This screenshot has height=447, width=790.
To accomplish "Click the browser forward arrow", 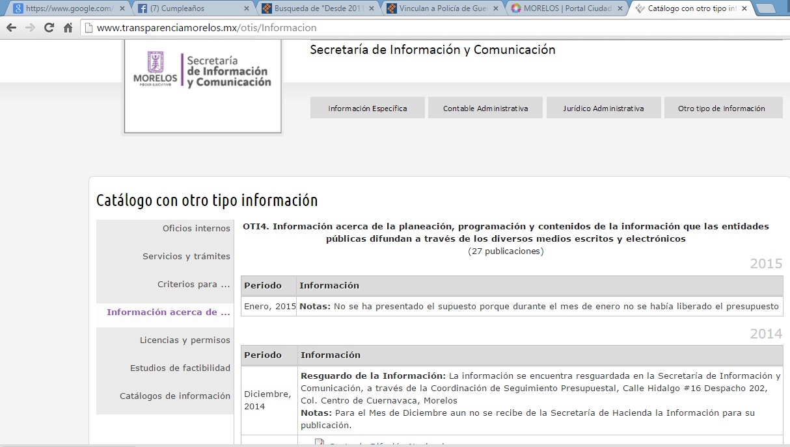I will [x=30, y=28].
